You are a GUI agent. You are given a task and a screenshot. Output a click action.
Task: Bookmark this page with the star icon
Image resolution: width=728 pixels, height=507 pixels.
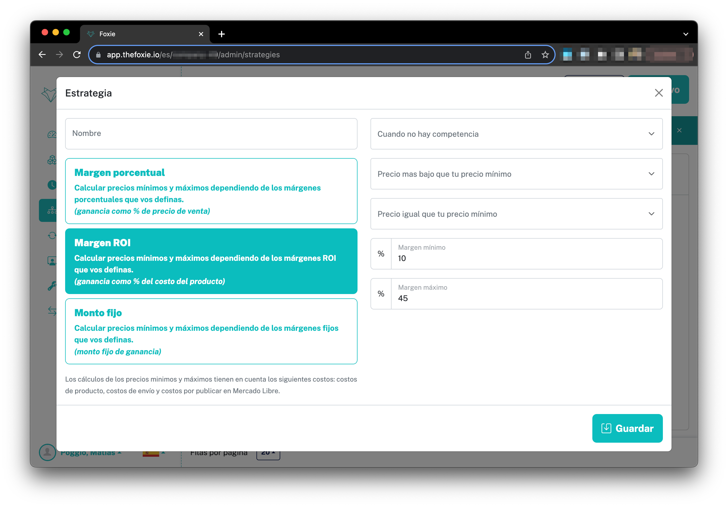(x=545, y=55)
